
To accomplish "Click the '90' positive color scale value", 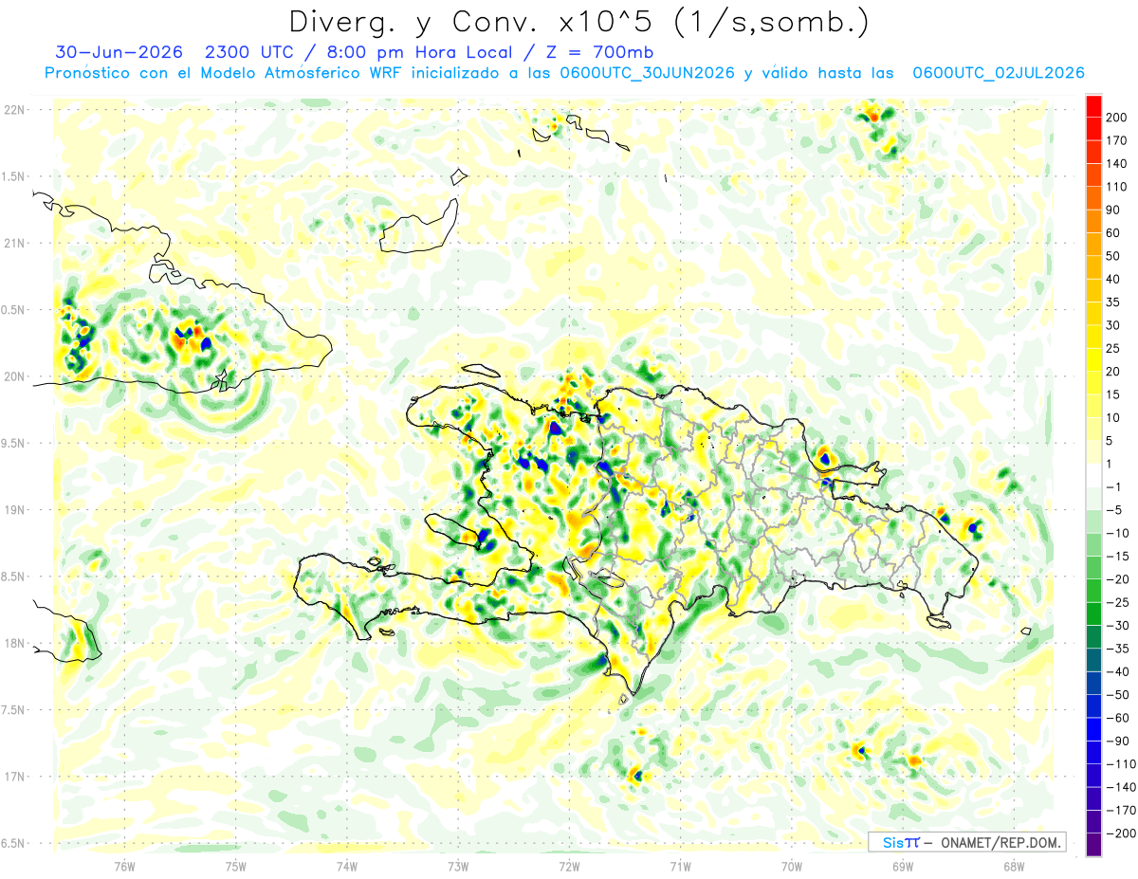I will click(x=1114, y=210).
